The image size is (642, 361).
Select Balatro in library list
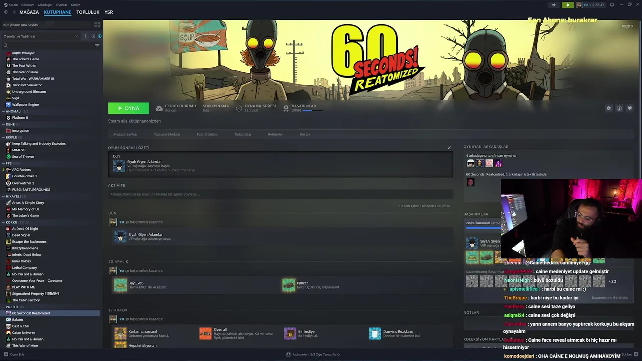(x=18, y=320)
